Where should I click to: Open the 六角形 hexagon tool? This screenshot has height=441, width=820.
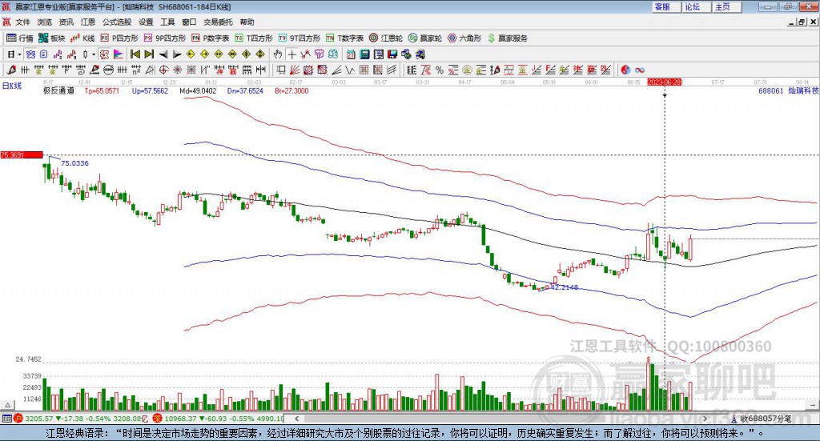tap(464, 38)
